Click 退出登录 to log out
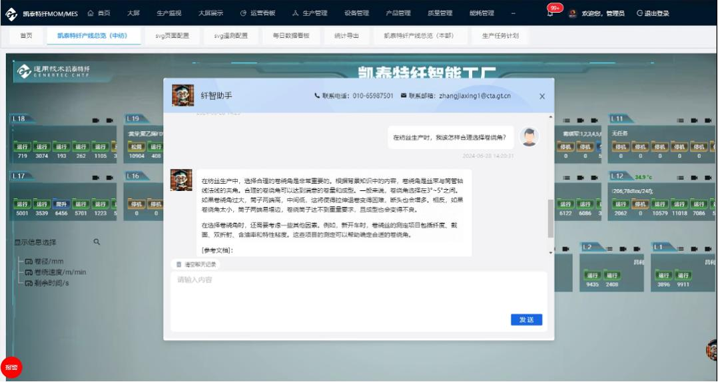 click(x=653, y=13)
